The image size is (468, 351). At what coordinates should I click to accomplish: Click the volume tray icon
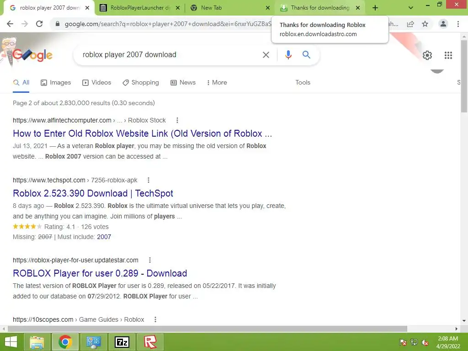(x=425, y=342)
